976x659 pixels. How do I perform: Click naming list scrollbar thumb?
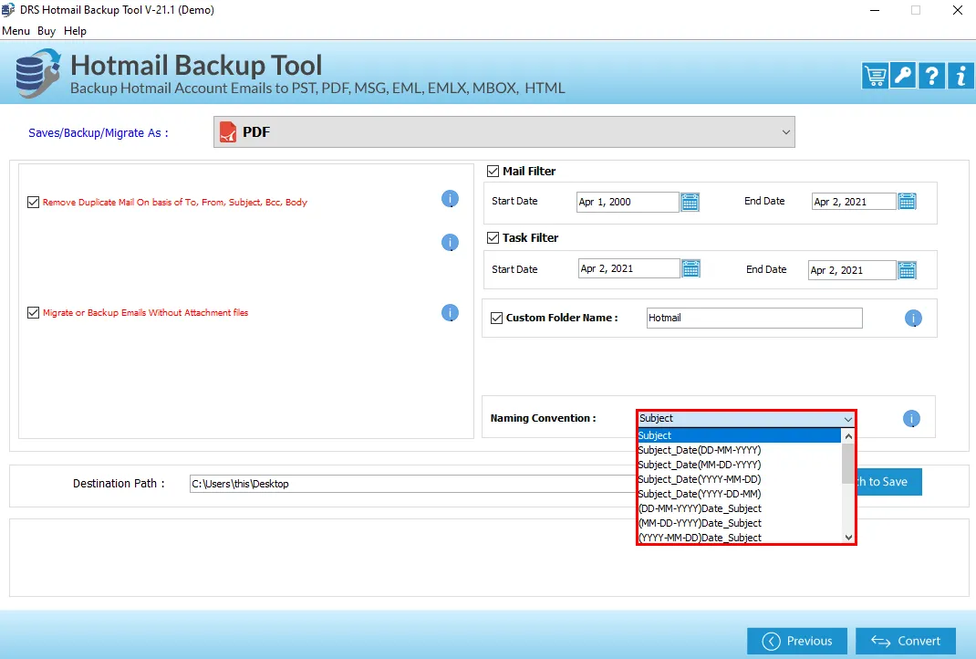tap(848, 463)
